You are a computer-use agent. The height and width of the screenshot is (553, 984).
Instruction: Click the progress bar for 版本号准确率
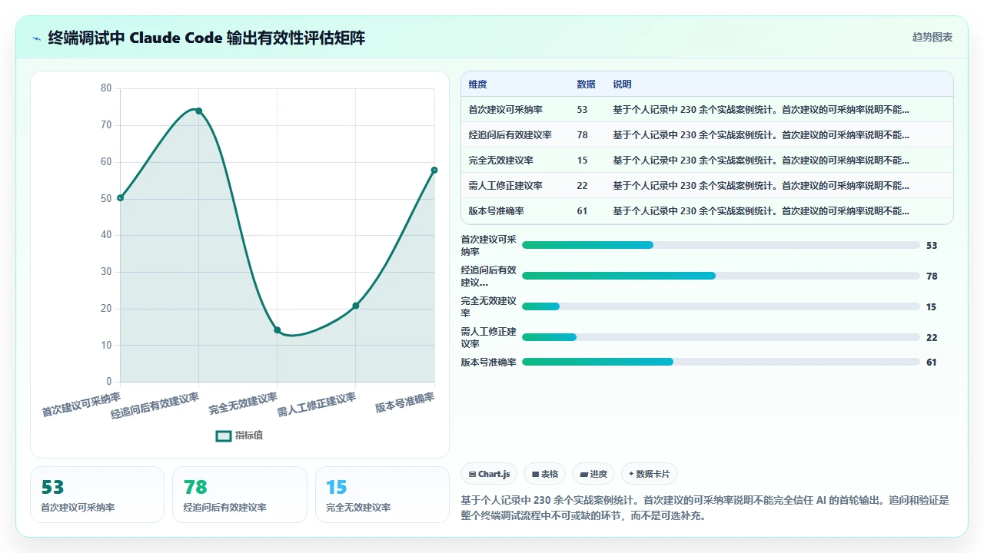(721, 362)
